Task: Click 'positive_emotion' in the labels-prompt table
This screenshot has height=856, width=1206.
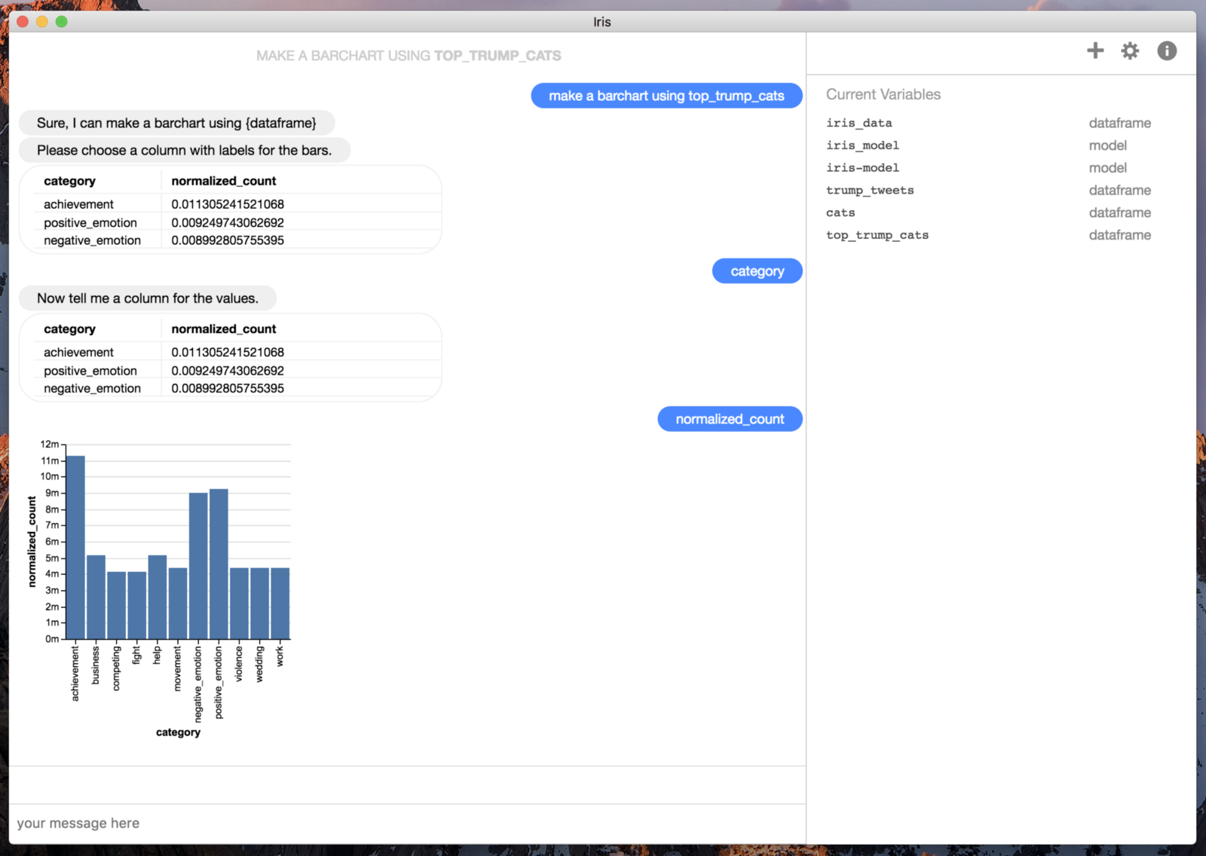Action: [x=90, y=223]
